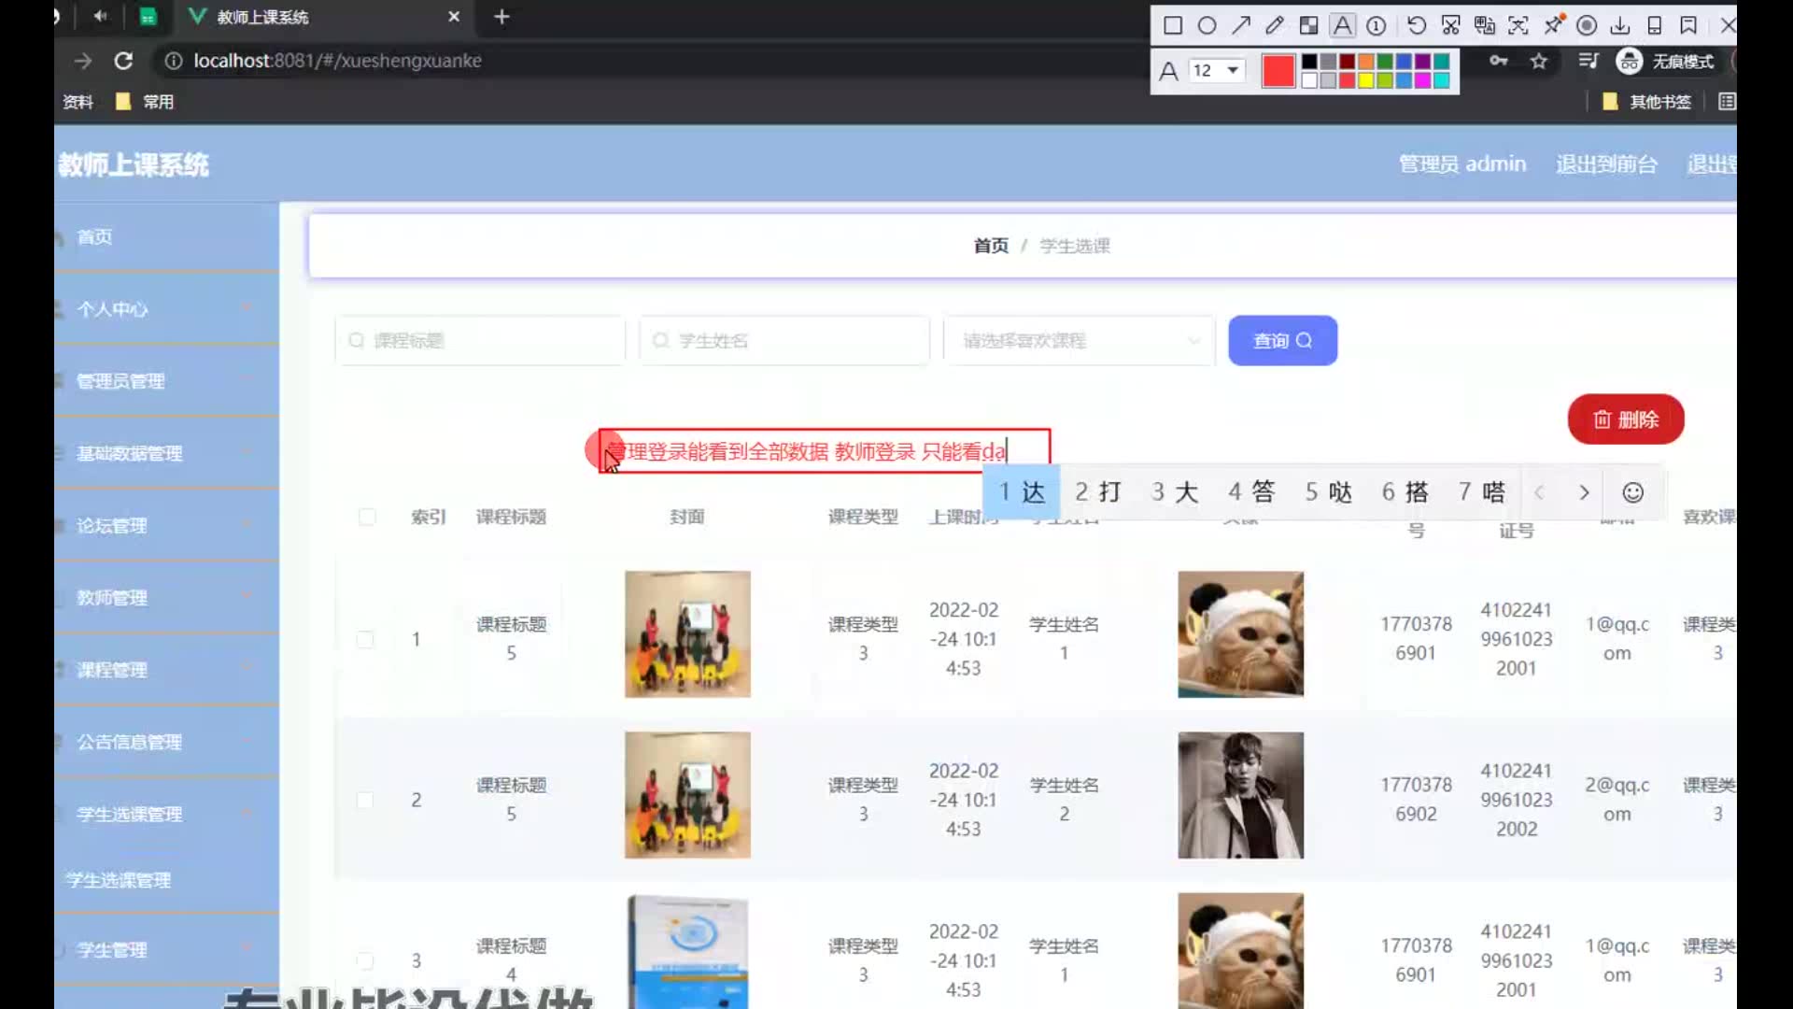This screenshot has height=1009, width=1793.
Task: Select the arrow drawing tool
Action: (x=1241, y=25)
